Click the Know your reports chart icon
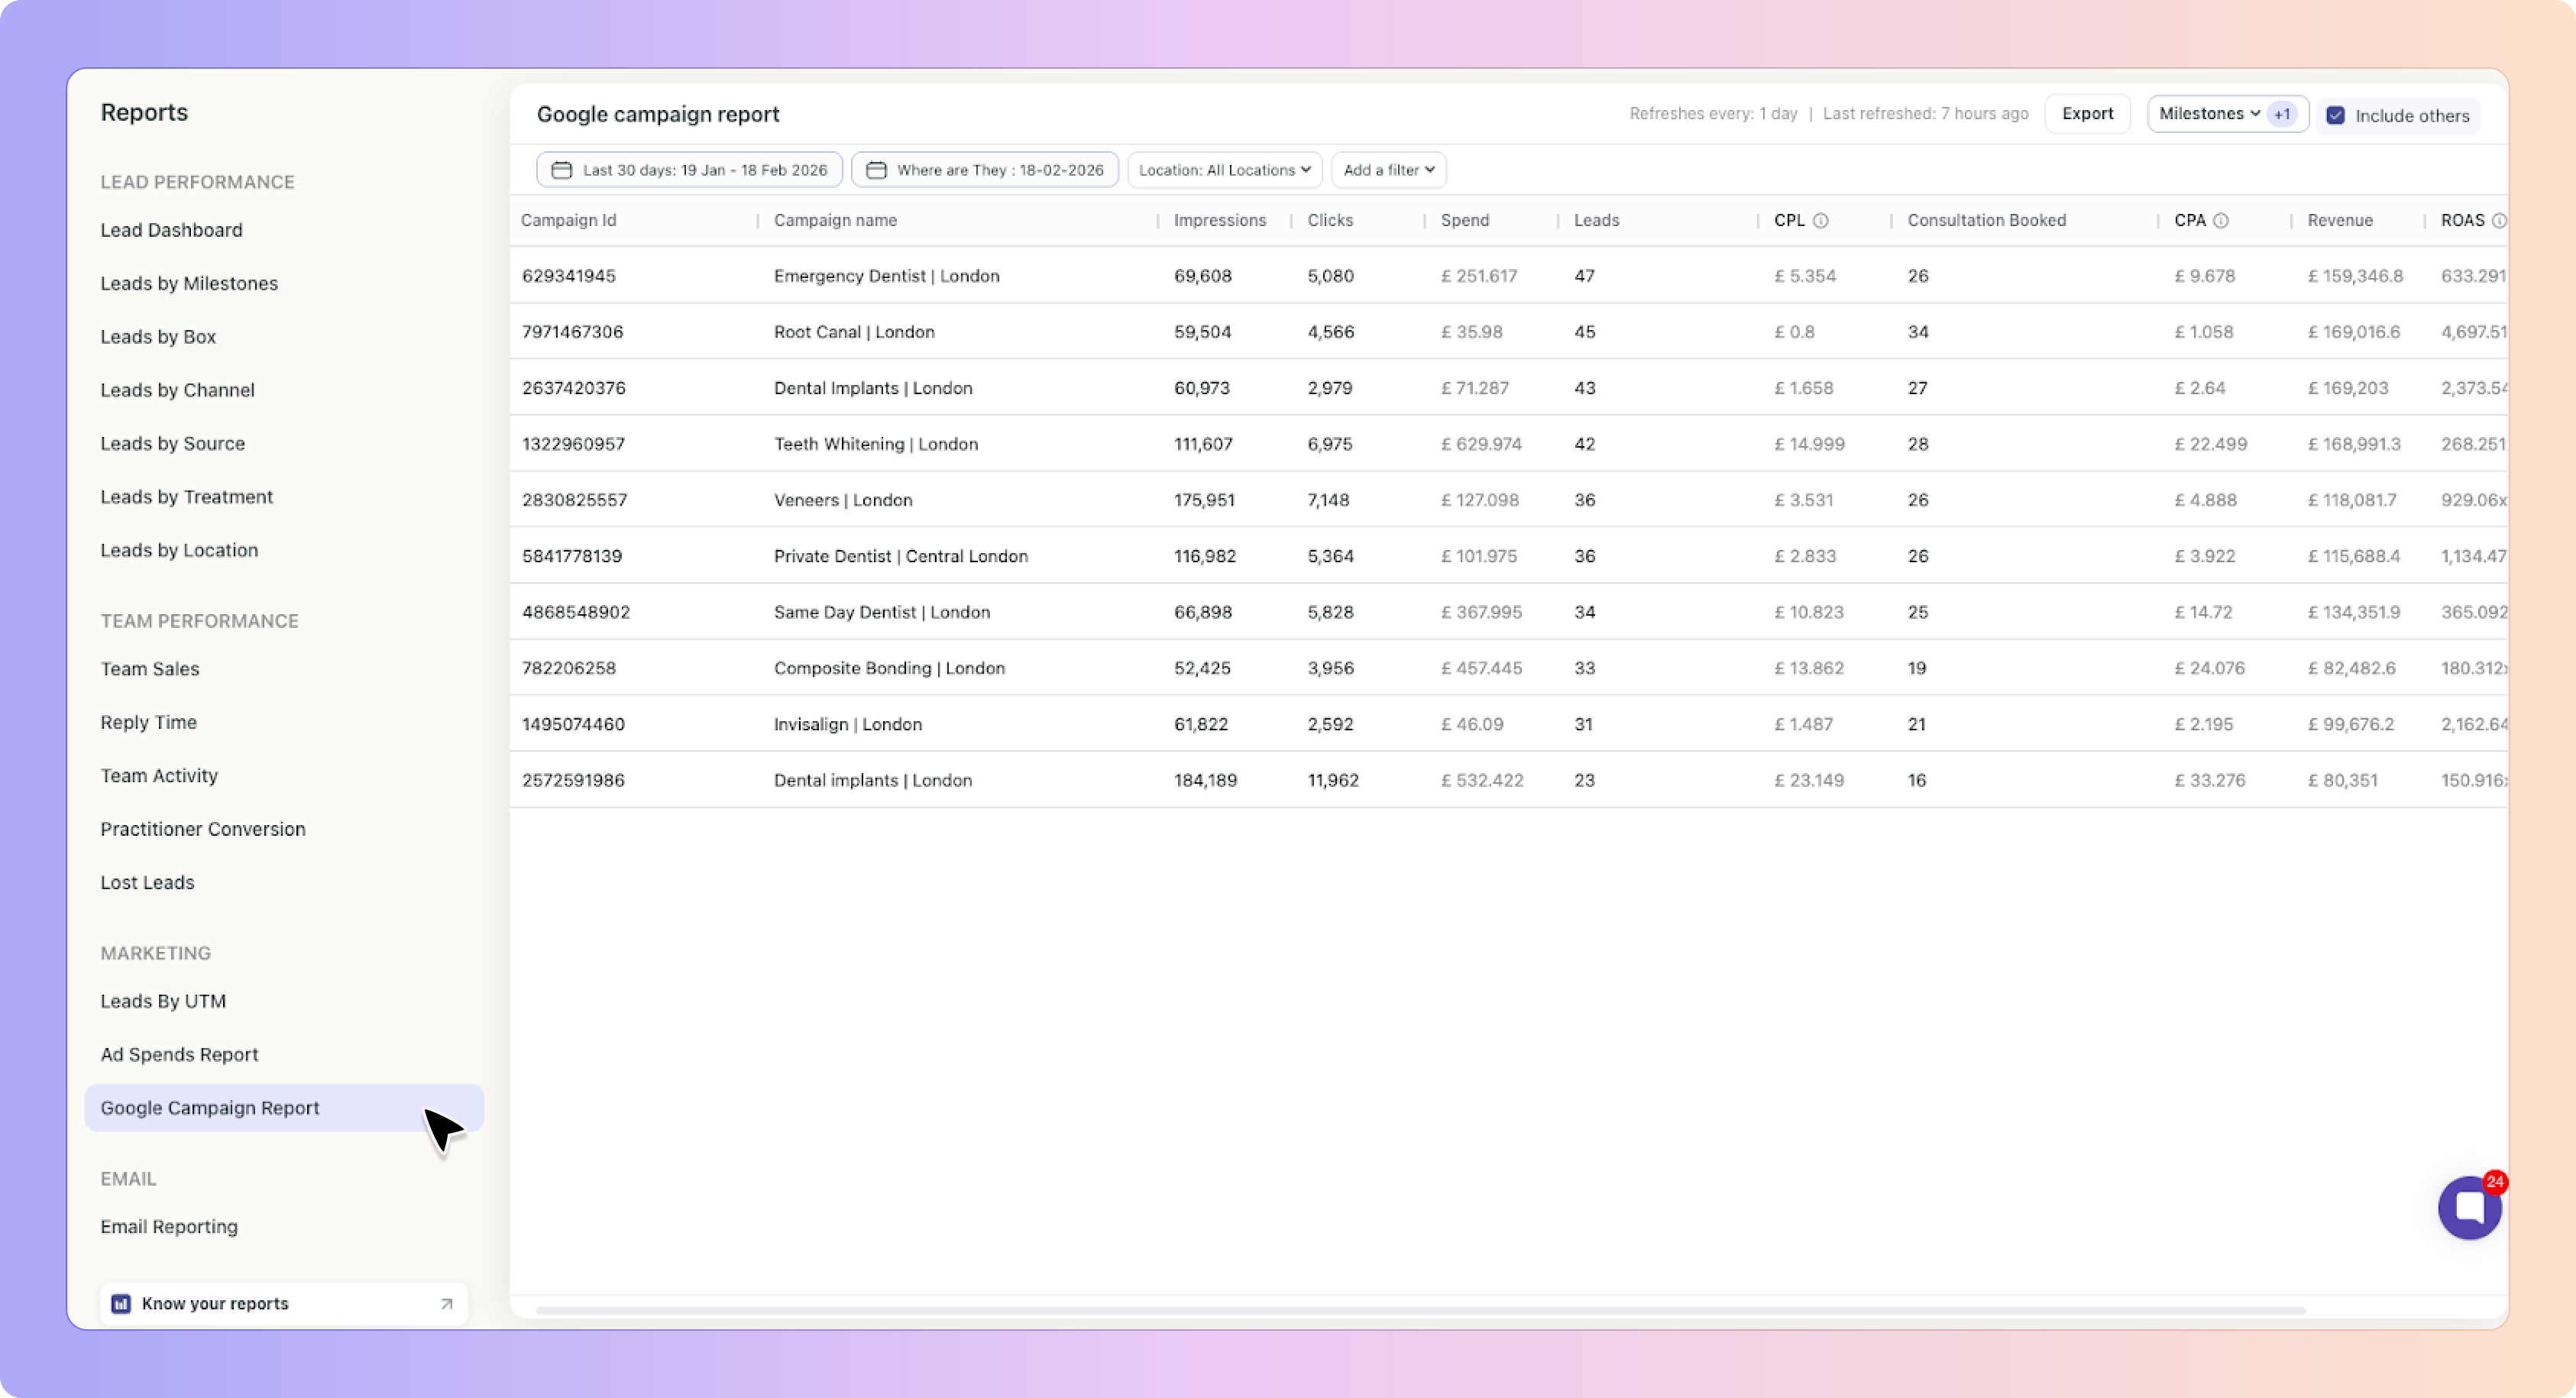 click(x=121, y=1303)
